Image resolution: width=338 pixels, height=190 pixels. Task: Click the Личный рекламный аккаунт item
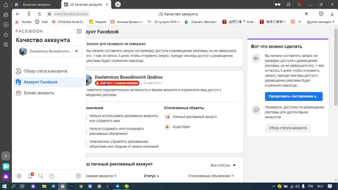191,117
